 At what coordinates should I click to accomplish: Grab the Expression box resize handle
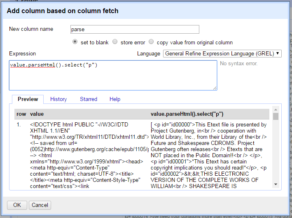215,88
